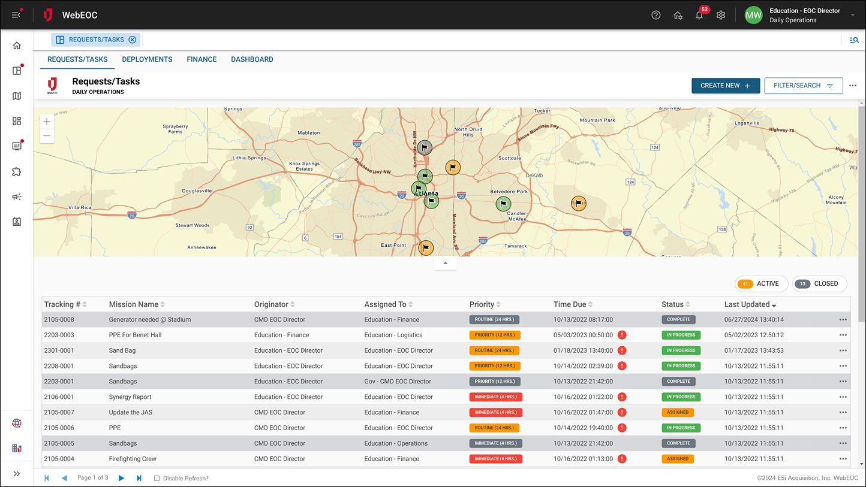Switch to Closed requests view
This screenshot has height=487, width=866.
pos(820,283)
